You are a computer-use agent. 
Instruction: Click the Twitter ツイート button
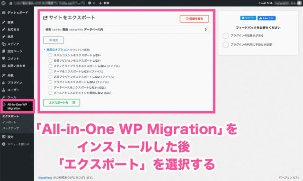[248, 18]
